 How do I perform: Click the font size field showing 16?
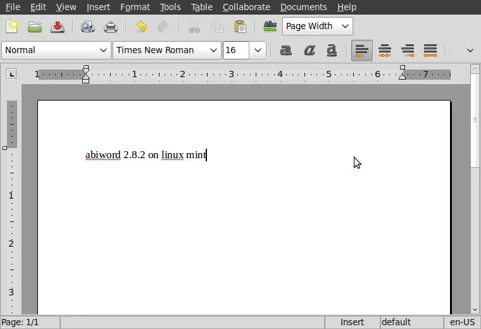coord(235,50)
